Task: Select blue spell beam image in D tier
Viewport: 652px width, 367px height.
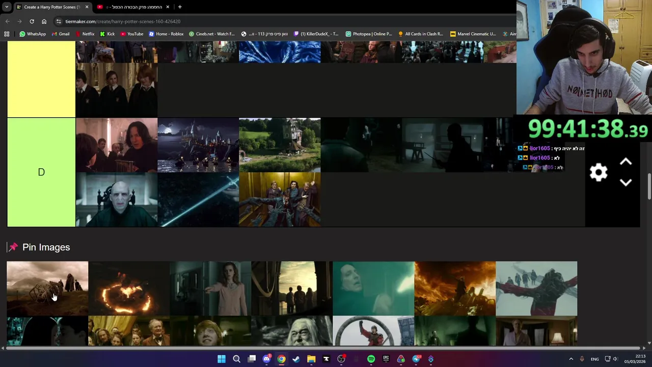Action: click(x=198, y=199)
